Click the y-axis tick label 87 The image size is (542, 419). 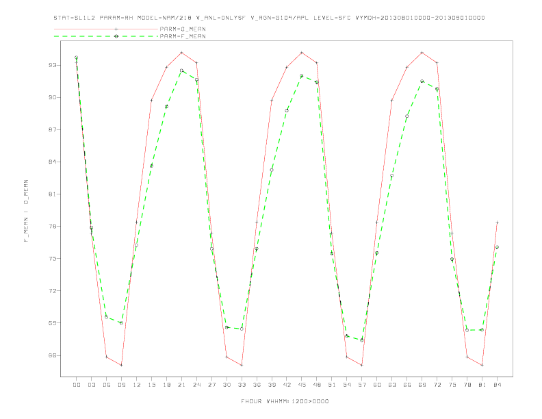[52, 129]
